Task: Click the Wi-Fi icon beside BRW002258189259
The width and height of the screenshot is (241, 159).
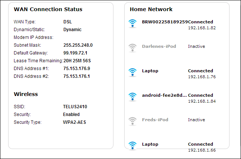Action: 132,24
